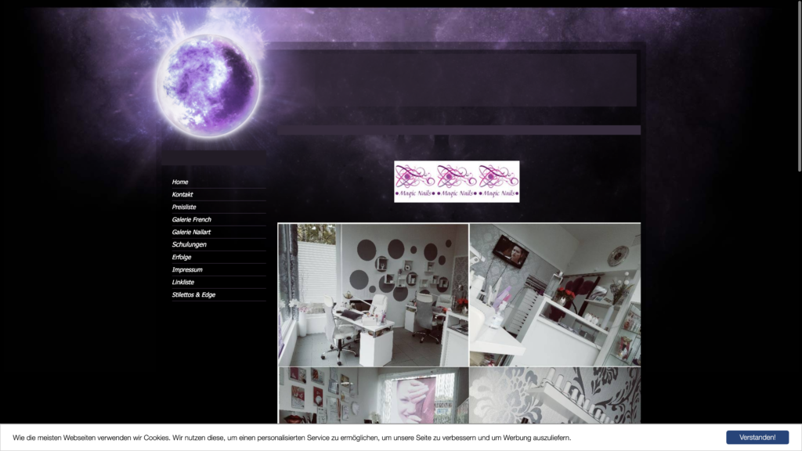Visit the Linkliste page
The height and width of the screenshot is (451, 802).
[183, 283]
